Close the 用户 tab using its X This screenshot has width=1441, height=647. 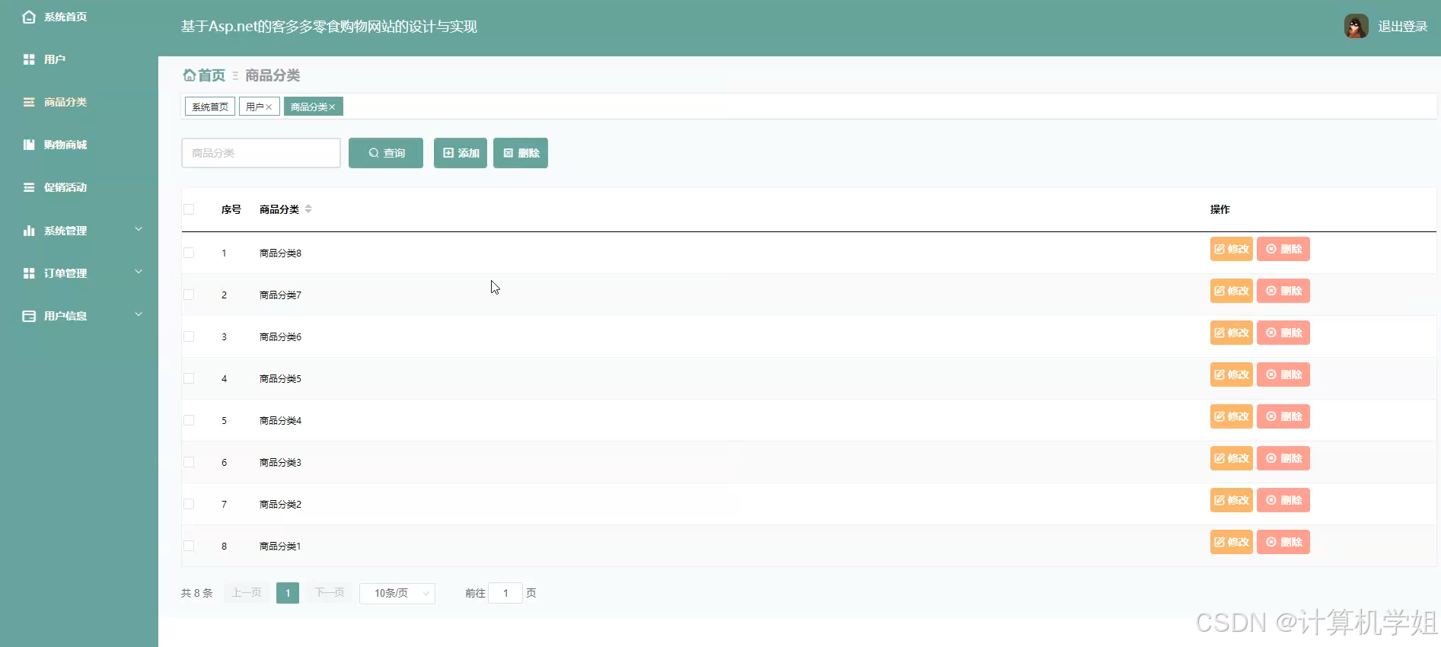269,107
